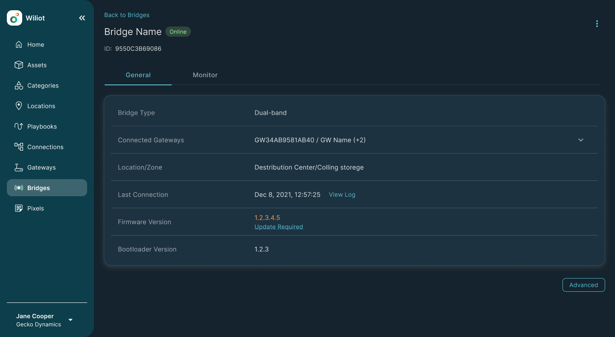Click GW34AB9581AB40 / GW Name text
This screenshot has width=615, height=337.
pyautogui.click(x=310, y=140)
